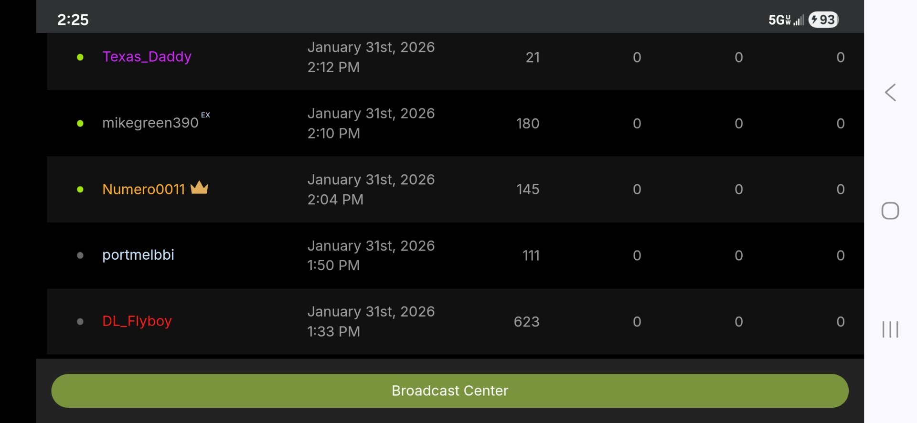
Task: Click green status dot beside Numero0011
Action: [x=80, y=190]
